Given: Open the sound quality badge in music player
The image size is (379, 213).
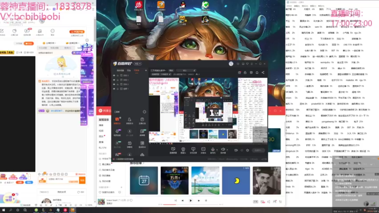Looking at the screenshot, I should [x=255, y=202].
